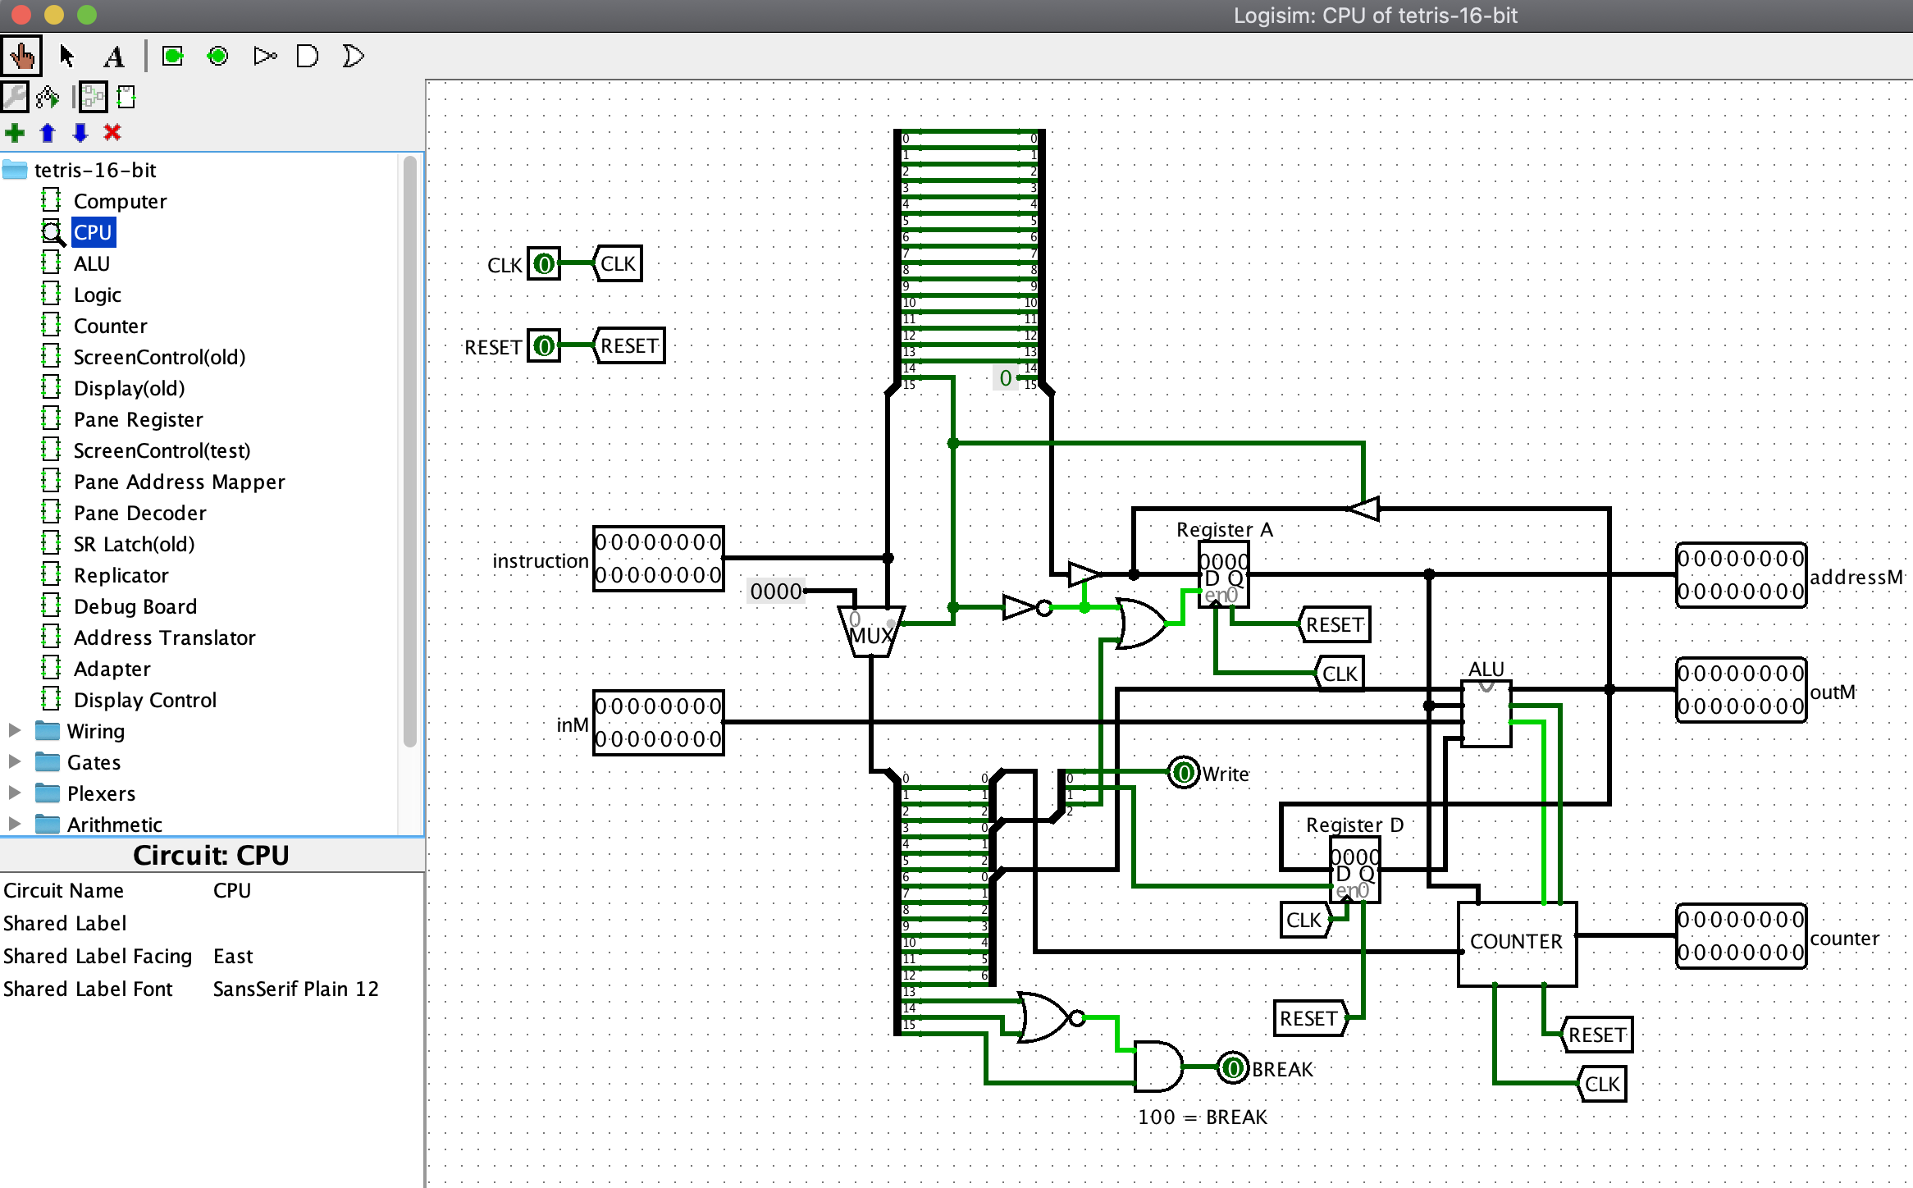Toggle first bit of inM input

click(x=601, y=707)
